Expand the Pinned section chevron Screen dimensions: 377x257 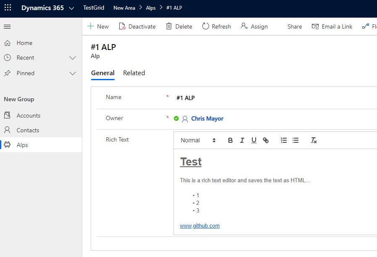click(x=73, y=73)
